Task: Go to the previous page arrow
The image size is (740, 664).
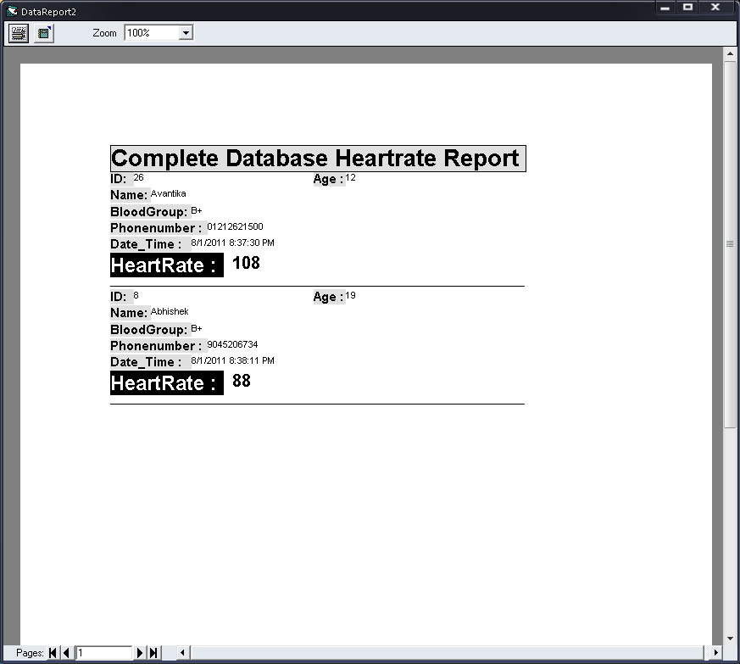Action: click(x=66, y=653)
